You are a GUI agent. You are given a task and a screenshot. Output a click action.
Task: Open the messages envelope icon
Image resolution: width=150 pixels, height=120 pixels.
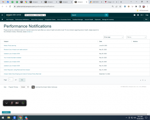coord(134,15)
